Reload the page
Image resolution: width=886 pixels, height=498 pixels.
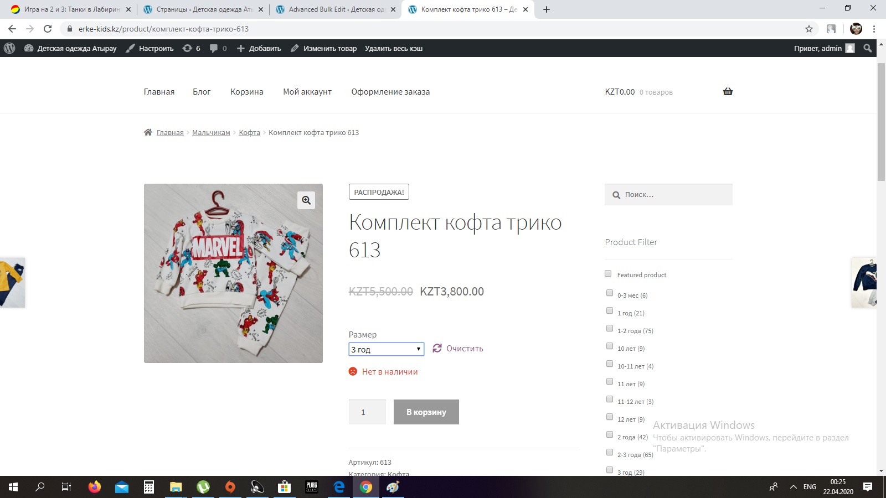coord(48,29)
